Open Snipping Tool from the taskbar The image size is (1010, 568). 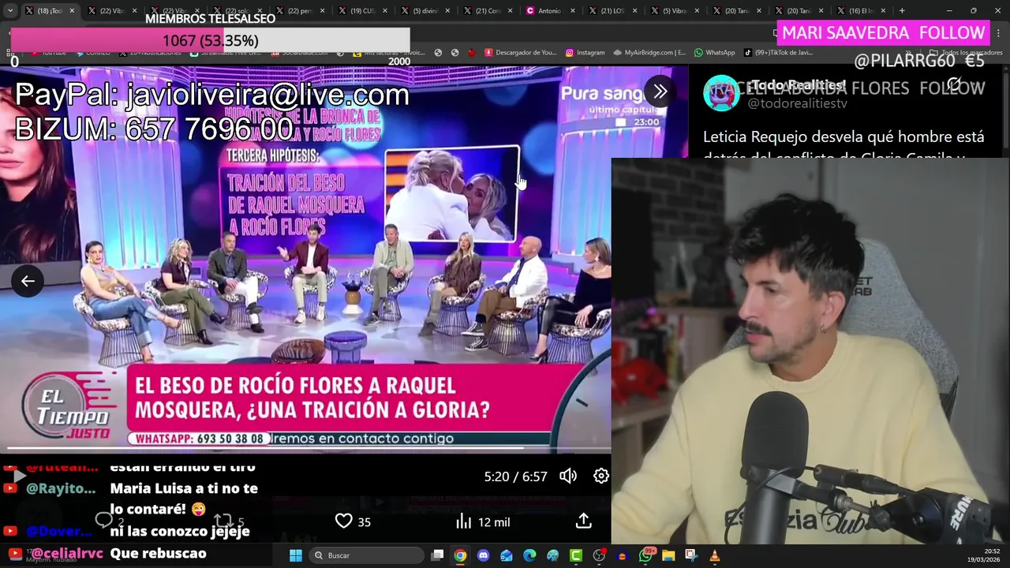691,555
